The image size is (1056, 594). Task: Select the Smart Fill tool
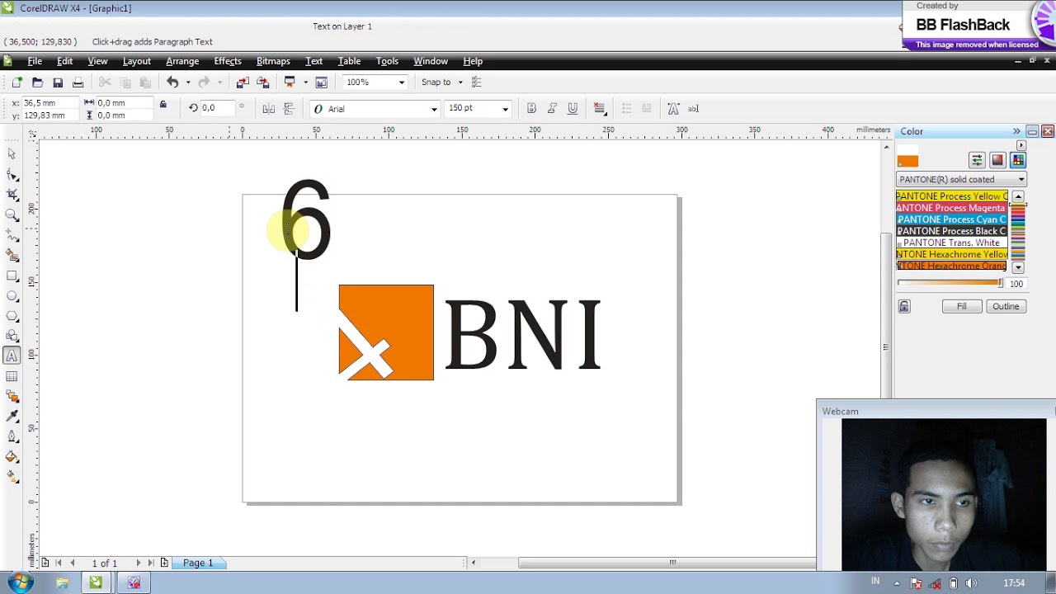coord(12,256)
